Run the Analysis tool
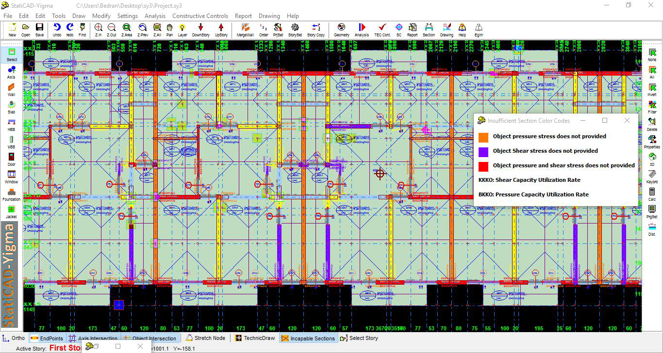This screenshot has width=663, height=353. pos(362,30)
